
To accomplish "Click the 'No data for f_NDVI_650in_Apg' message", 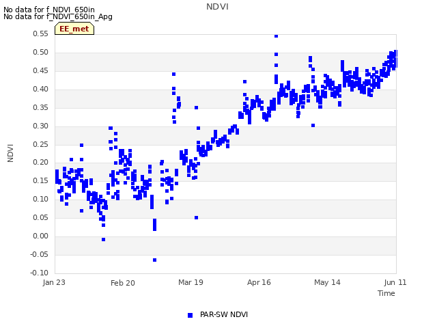I will 58,16.
